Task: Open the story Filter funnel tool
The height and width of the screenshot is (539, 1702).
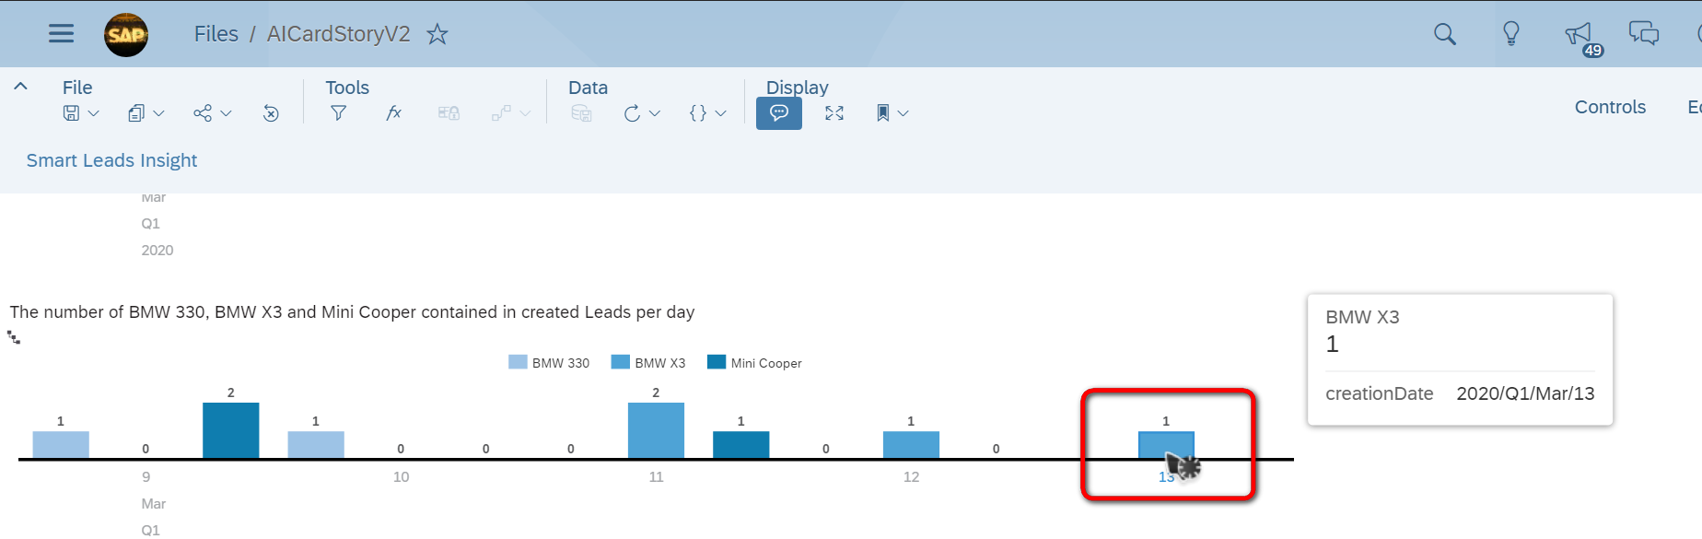Action: click(x=338, y=113)
